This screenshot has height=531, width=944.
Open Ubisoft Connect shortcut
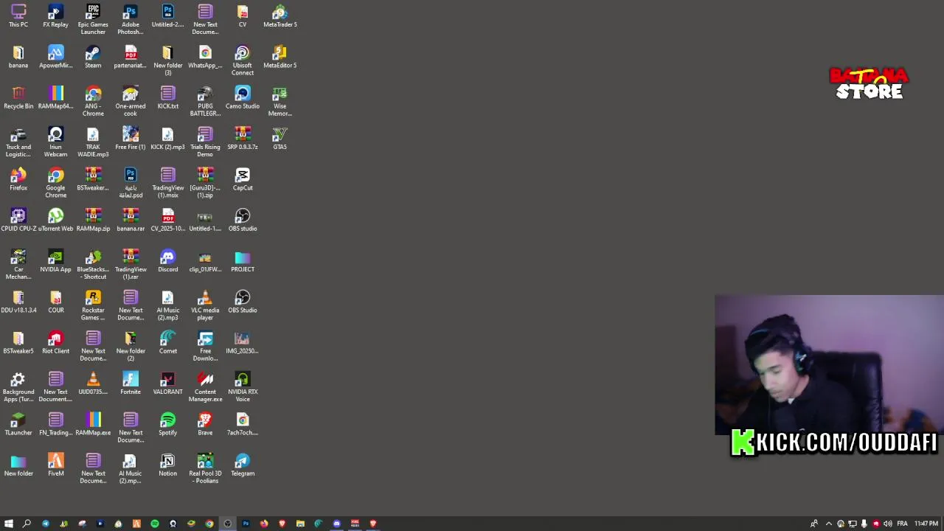pos(243,60)
